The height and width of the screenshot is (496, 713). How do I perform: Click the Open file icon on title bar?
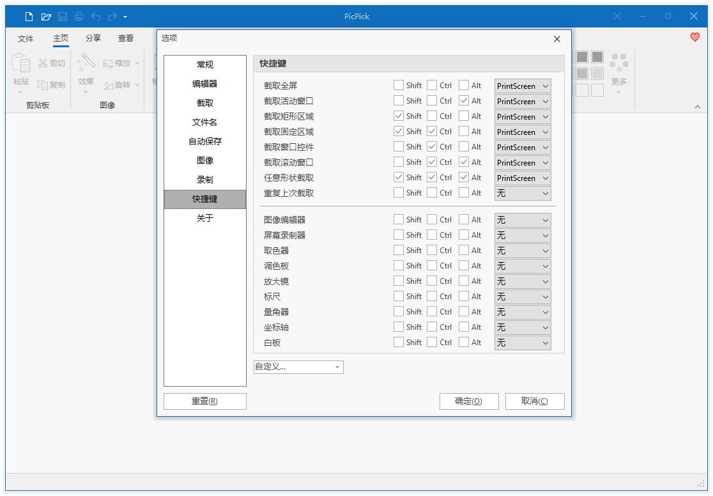(x=45, y=16)
